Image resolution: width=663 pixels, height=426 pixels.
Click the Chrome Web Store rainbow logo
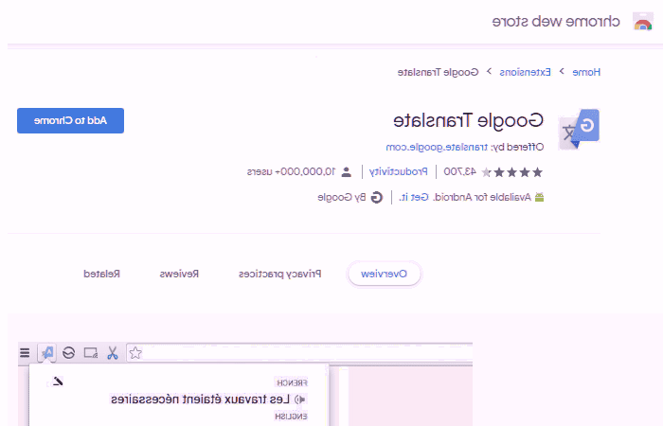click(641, 21)
